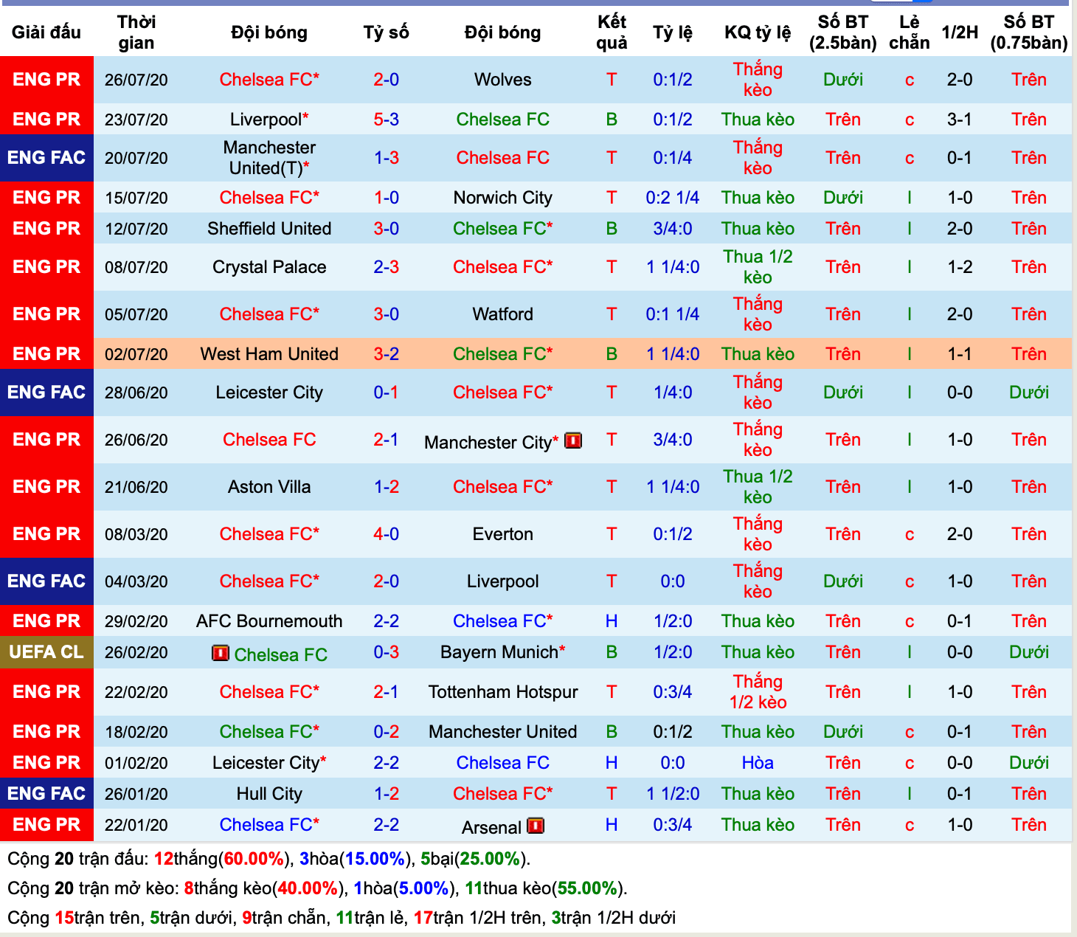The height and width of the screenshot is (937, 1077).
Task: Click 55.00% thua kèo percentage summary
Action: tap(587, 888)
